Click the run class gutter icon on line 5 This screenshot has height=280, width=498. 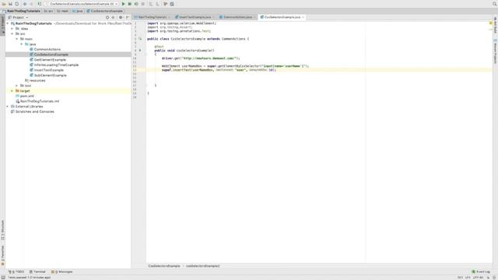click(140, 39)
